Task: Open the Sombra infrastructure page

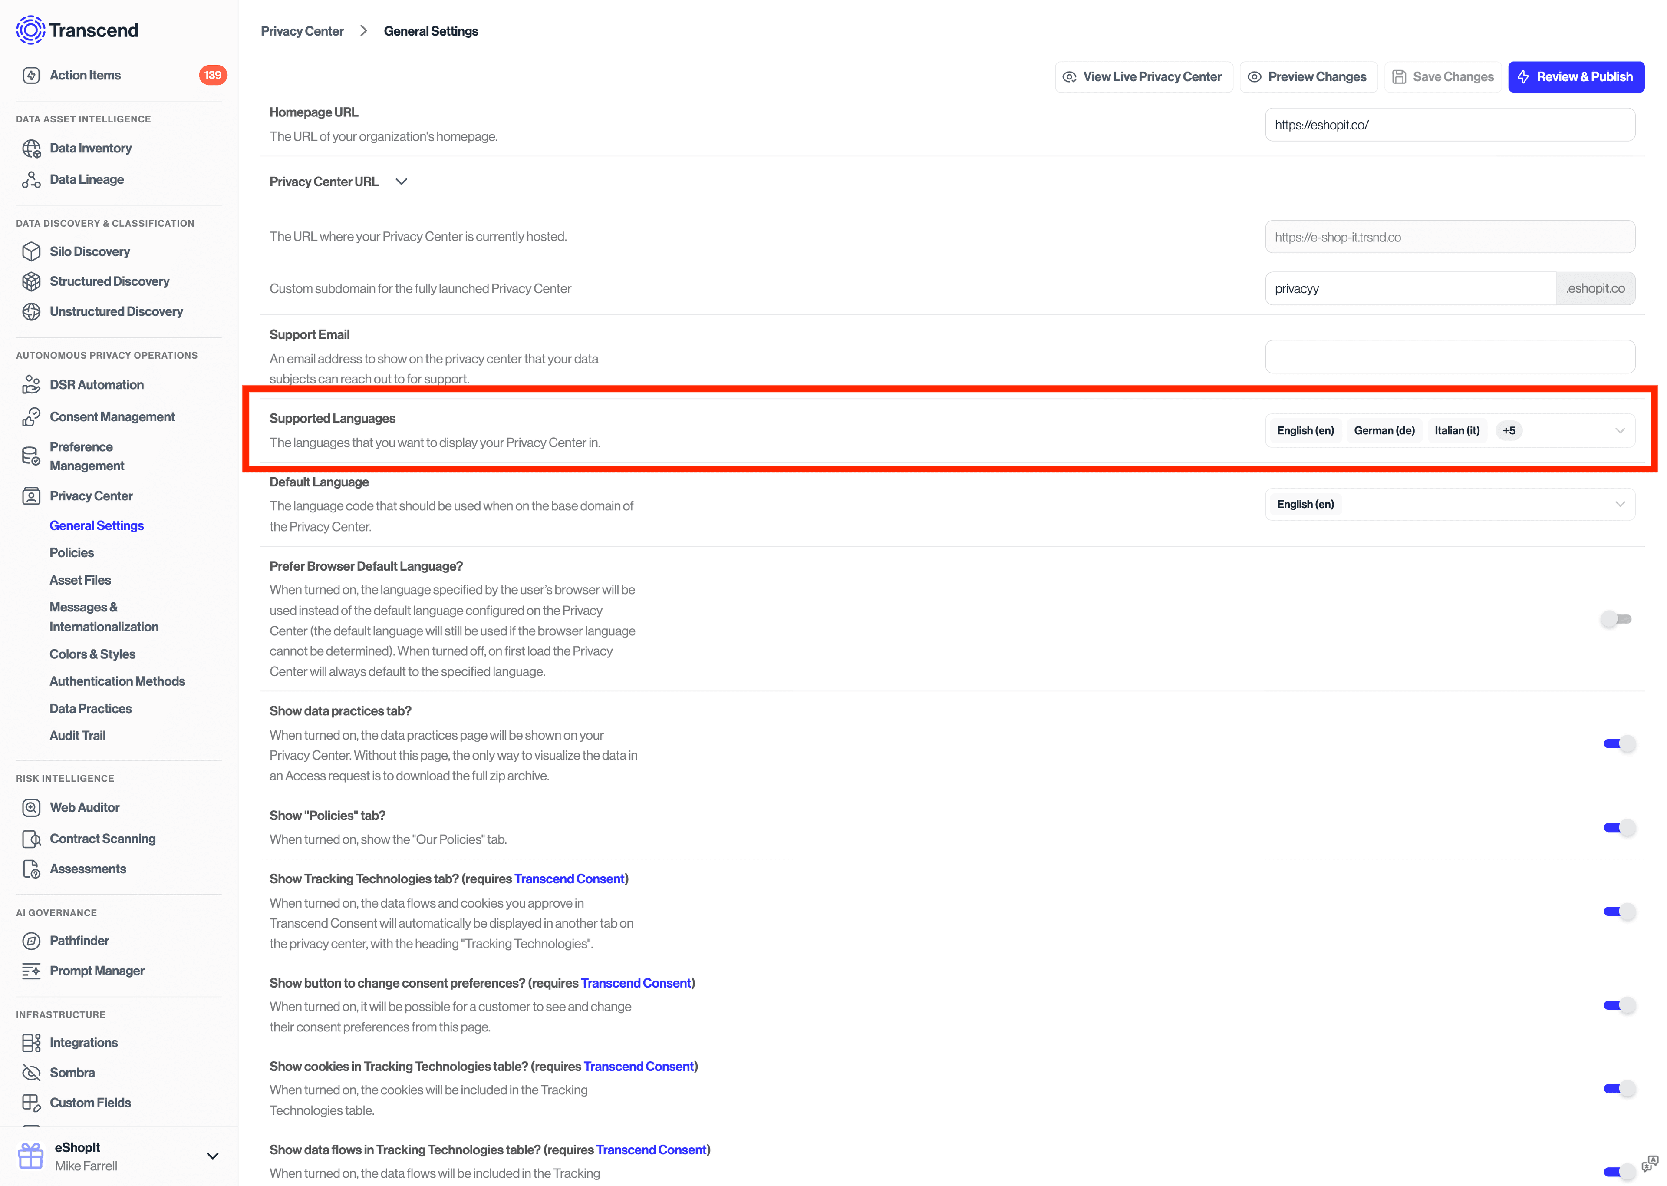Action: [x=72, y=1072]
